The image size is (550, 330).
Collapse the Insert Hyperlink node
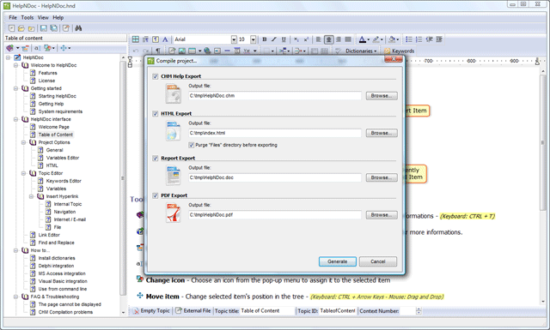pyautogui.click(x=31, y=196)
